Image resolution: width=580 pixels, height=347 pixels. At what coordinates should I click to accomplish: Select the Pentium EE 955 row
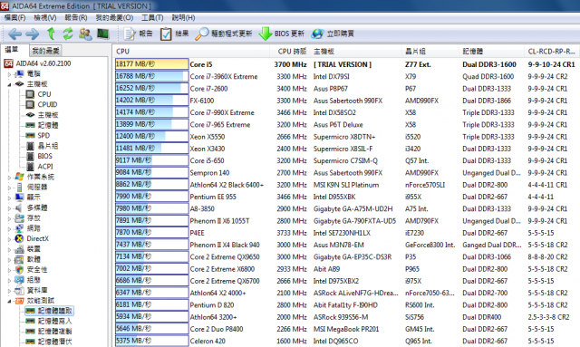coord(346,197)
